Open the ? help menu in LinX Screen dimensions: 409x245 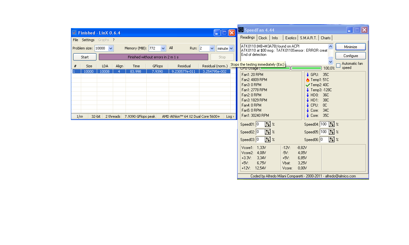[x=113, y=40]
